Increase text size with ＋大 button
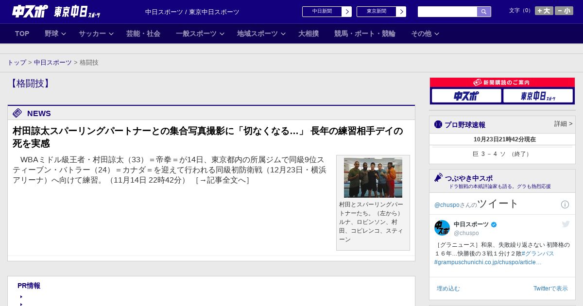 click(544, 11)
